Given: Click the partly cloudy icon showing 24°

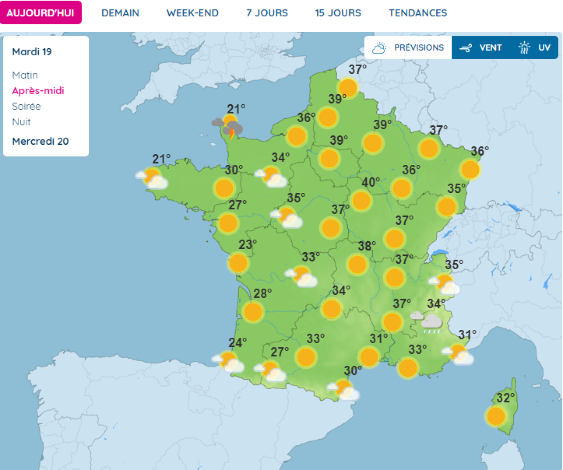Looking at the screenshot, I should pyautogui.click(x=229, y=362).
